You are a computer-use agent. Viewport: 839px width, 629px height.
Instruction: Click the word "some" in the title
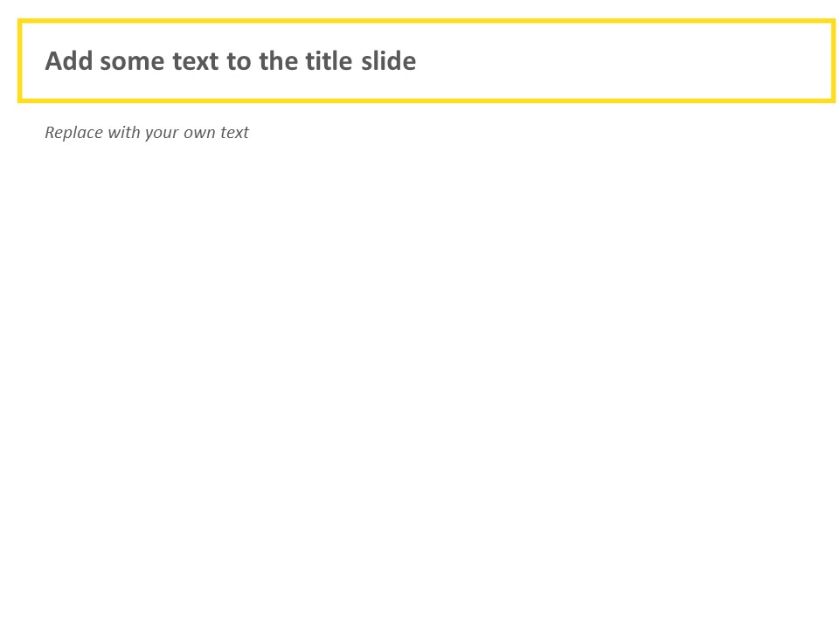pos(132,61)
